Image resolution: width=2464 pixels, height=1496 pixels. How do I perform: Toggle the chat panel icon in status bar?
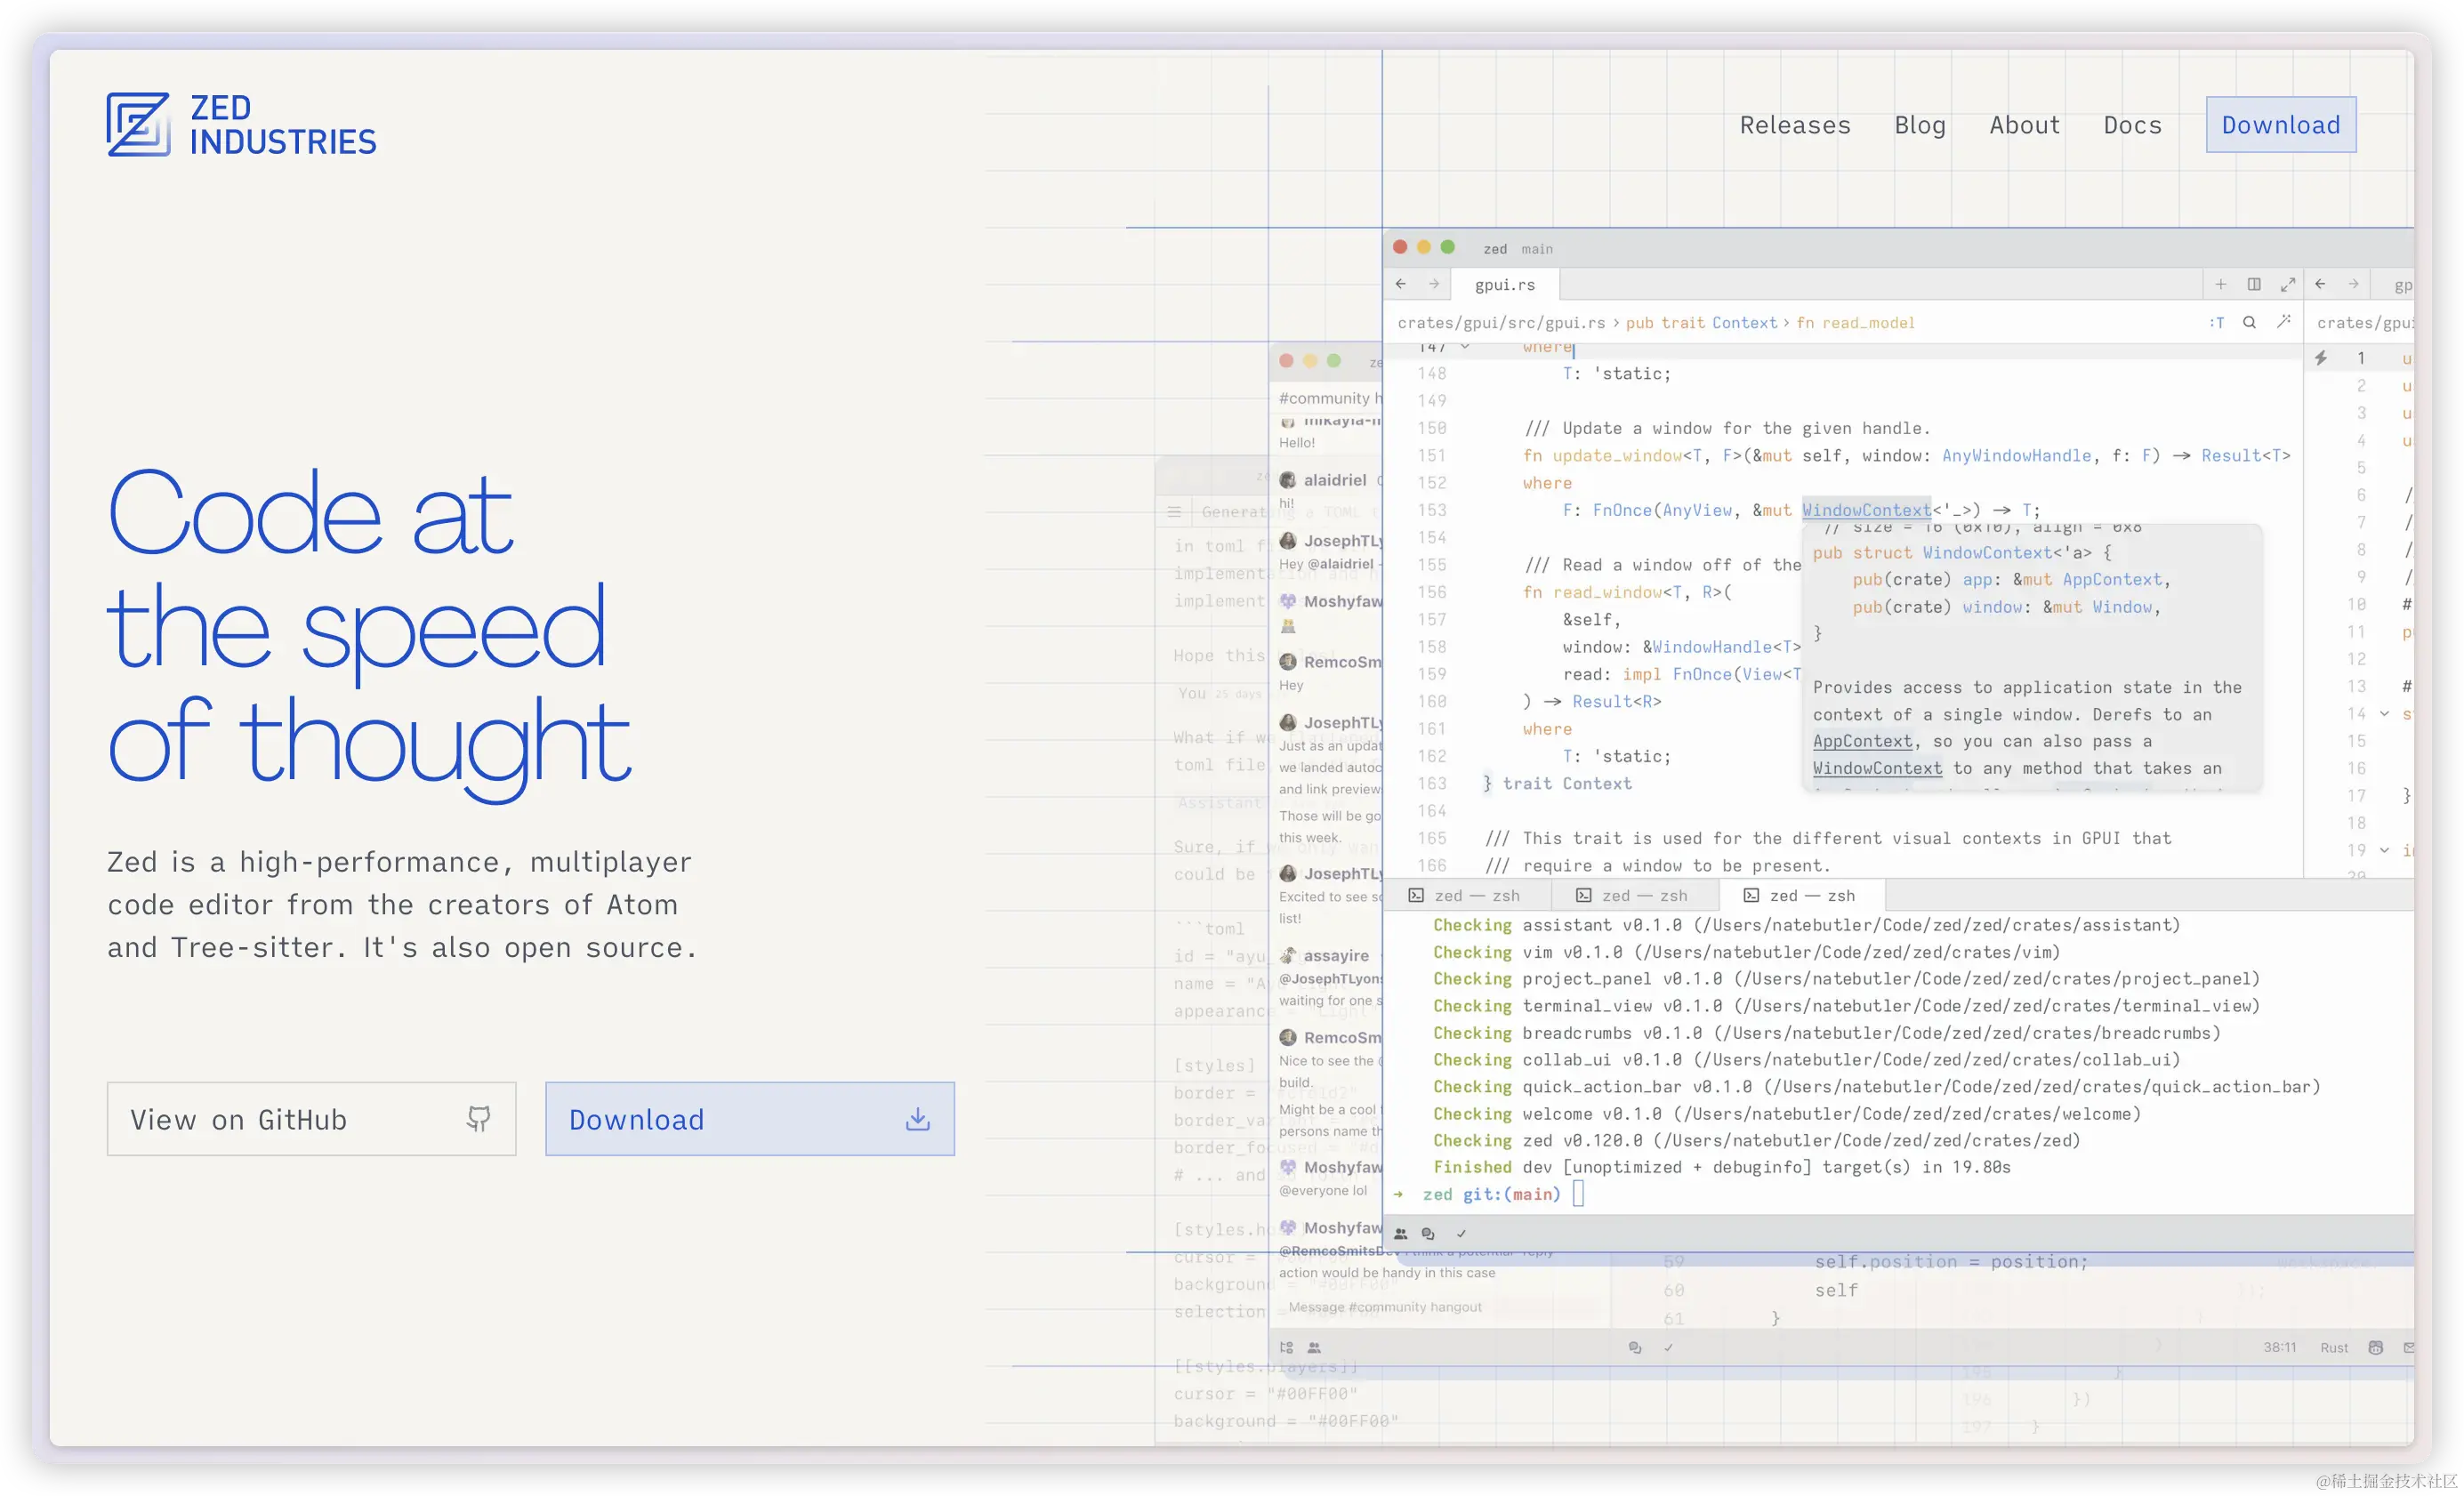(x=1428, y=1234)
